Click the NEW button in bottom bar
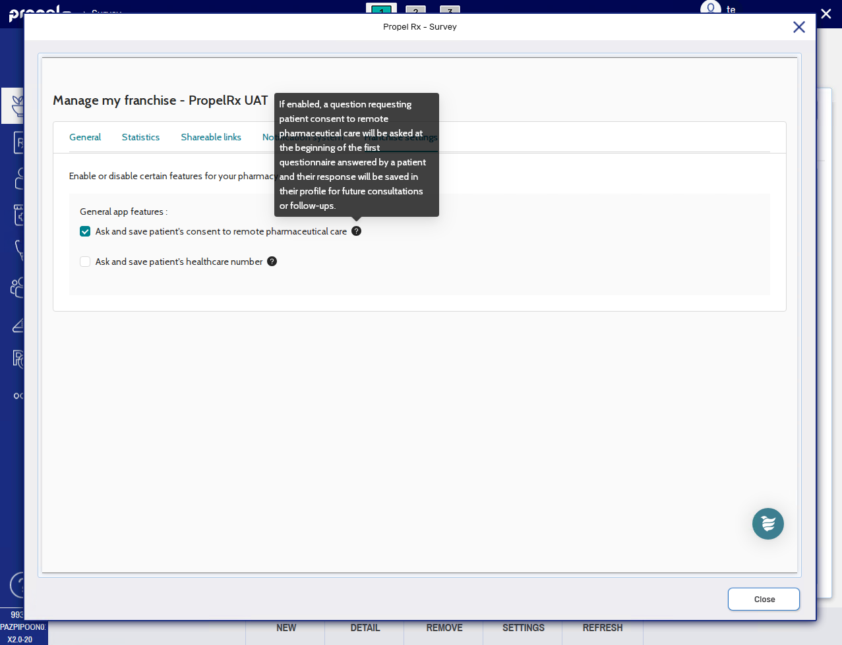Viewport: 842px width, 645px height. tap(286, 628)
